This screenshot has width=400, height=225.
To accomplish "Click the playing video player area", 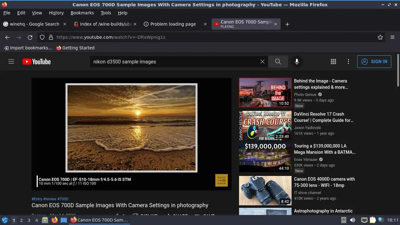I will click(132, 134).
